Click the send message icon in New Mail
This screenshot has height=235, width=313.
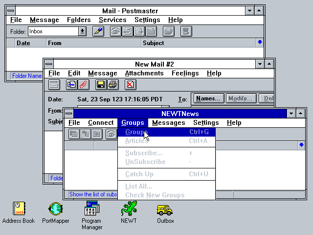pyautogui.click(x=54, y=85)
